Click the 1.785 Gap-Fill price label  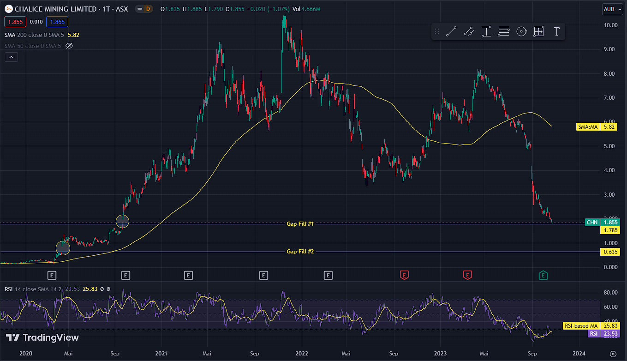[x=610, y=230]
